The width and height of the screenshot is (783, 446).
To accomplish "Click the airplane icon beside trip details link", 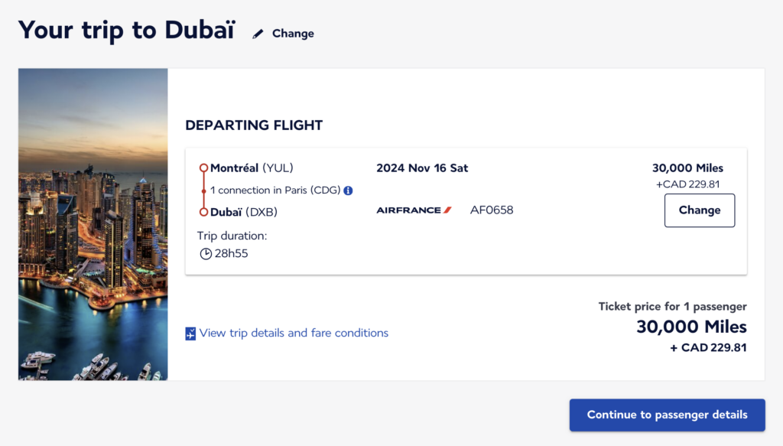I will (190, 333).
